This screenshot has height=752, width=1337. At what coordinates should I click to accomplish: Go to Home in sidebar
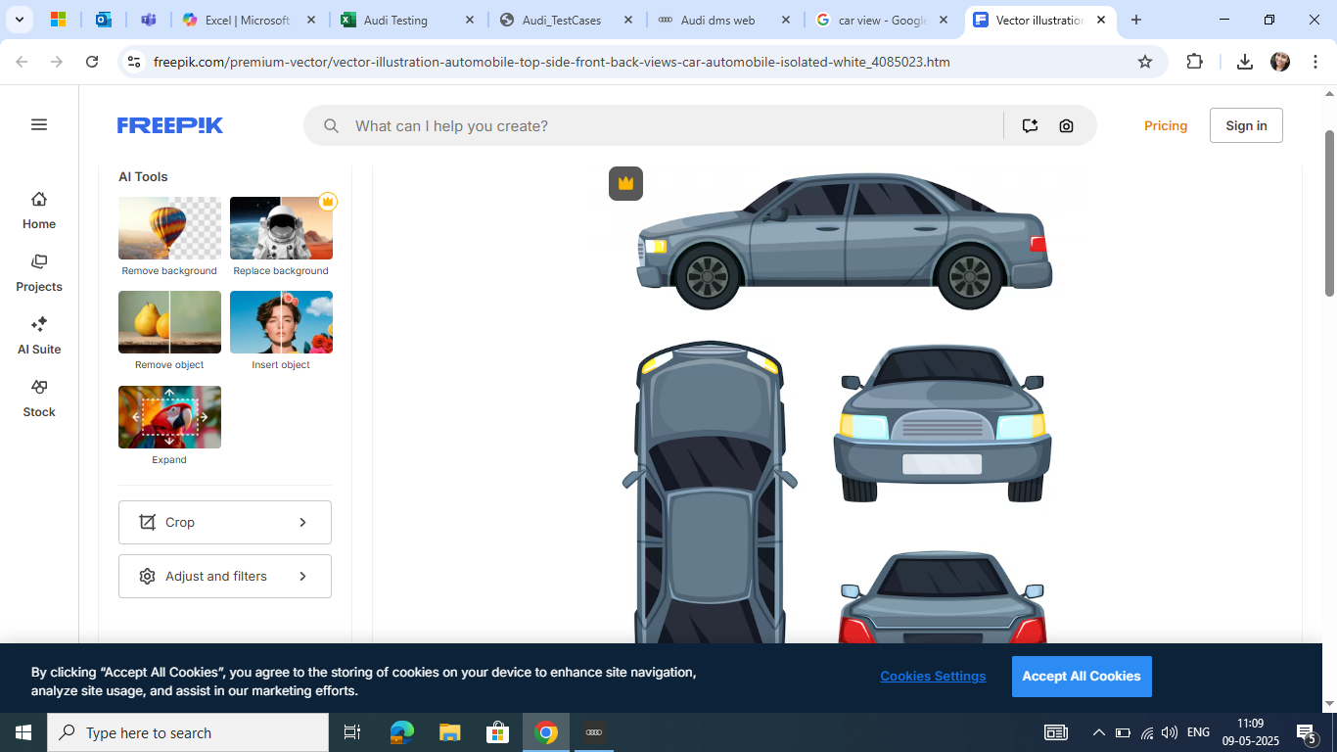pos(39,210)
